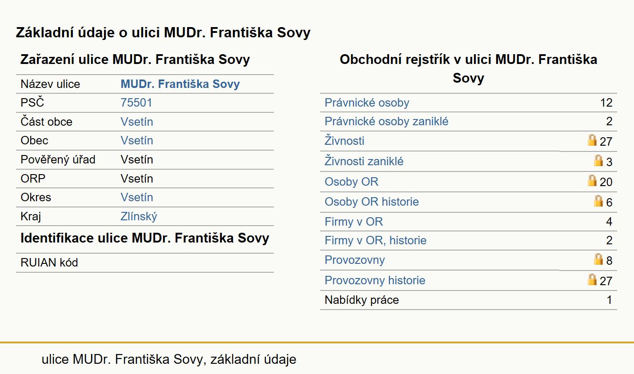
Task: Open the Firmy v OR link
Action: pos(353,222)
